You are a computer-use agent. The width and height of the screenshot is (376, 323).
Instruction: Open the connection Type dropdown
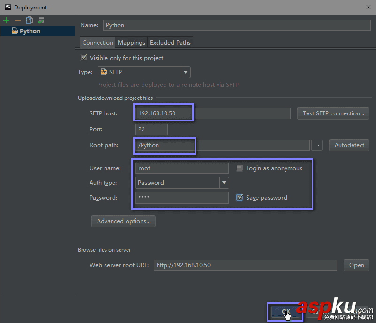point(186,72)
